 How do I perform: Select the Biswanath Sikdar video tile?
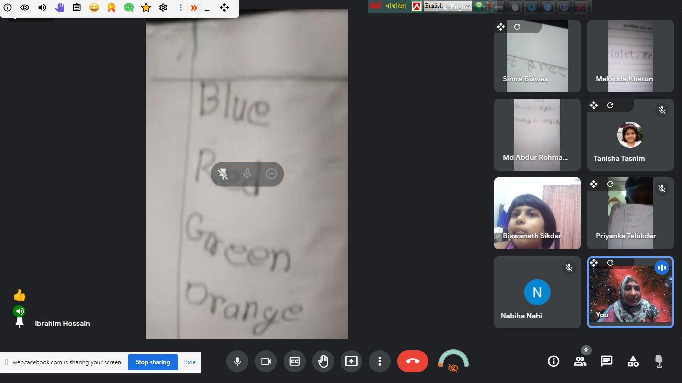click(537, 213)
